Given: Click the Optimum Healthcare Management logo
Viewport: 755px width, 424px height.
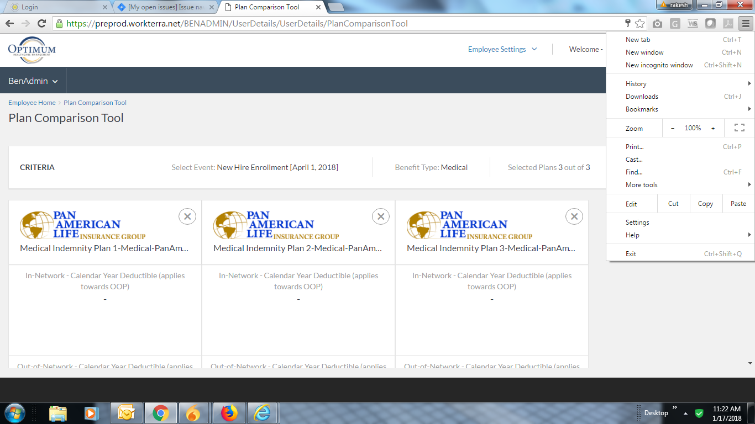Looking at the screenshot, I should click(x=32, y=50).
